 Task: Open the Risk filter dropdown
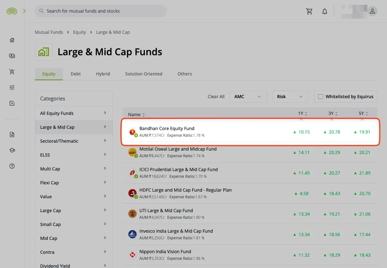click(x=290, y=97)
